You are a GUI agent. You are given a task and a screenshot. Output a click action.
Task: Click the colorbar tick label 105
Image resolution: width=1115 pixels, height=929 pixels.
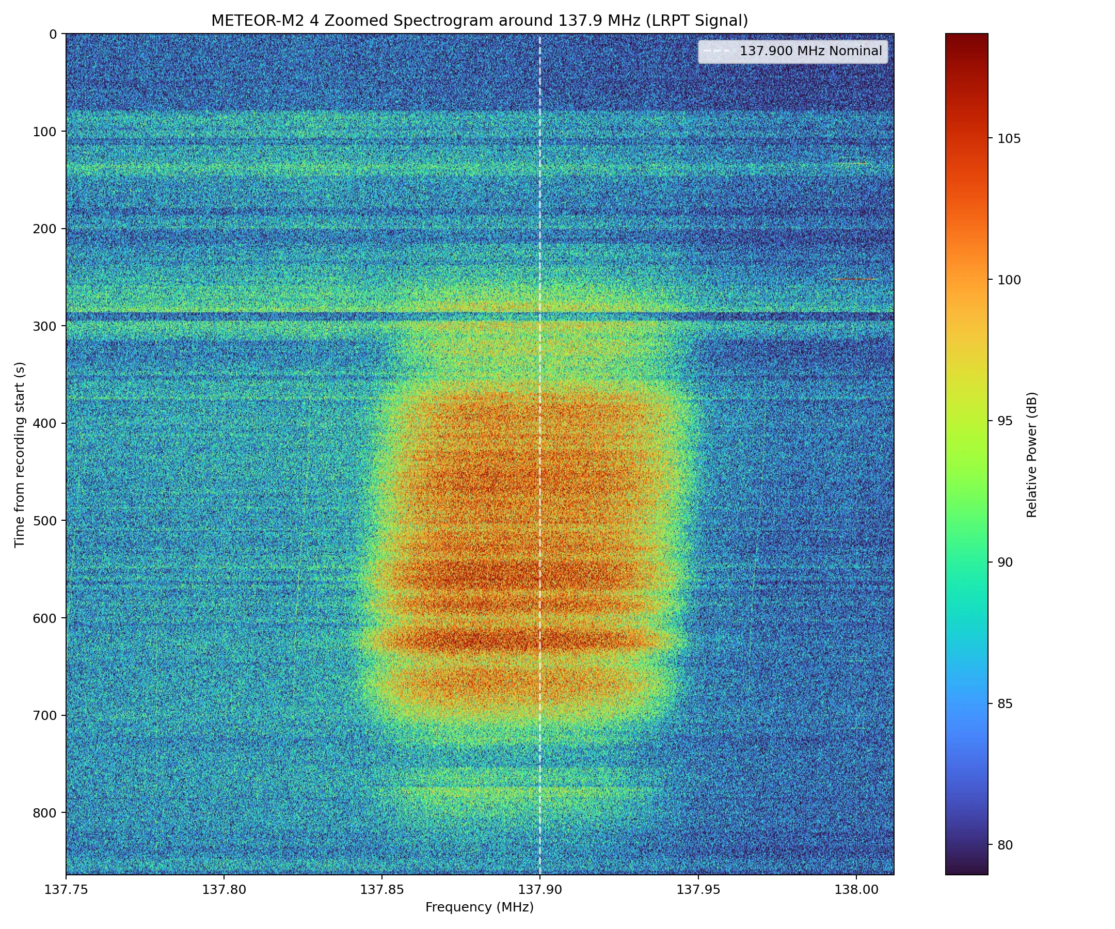[x=1009, y=139]
